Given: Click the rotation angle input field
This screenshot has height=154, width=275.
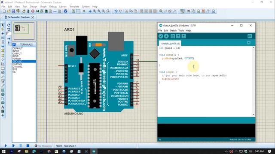Looking at the screenshot, I should [x=9, y=33].
